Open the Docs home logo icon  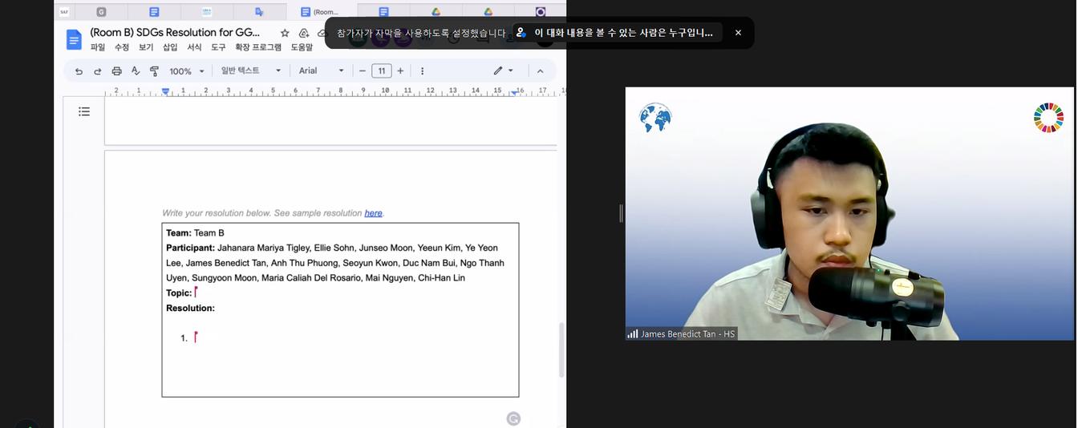74,39
